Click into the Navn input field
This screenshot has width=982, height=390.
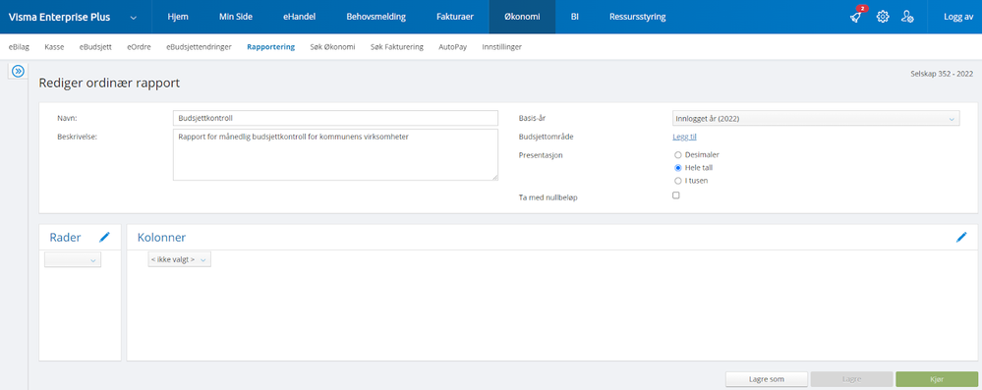pyautogui.click(x=335, y=118)
